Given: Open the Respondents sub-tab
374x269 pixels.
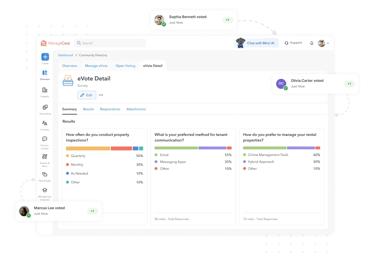Looking at the screenshot, I should (110, 109).
